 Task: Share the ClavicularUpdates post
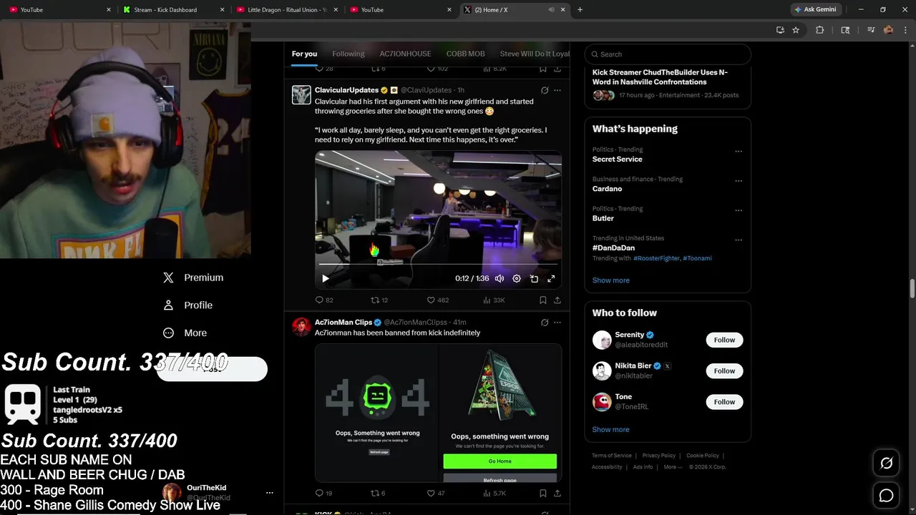pos(557,300)
